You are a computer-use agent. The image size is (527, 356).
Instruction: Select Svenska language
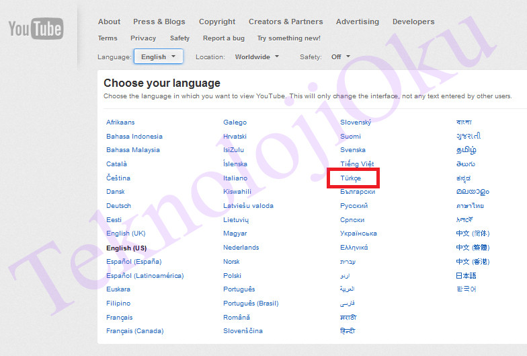pyautogui.click(x=352, y=149)
